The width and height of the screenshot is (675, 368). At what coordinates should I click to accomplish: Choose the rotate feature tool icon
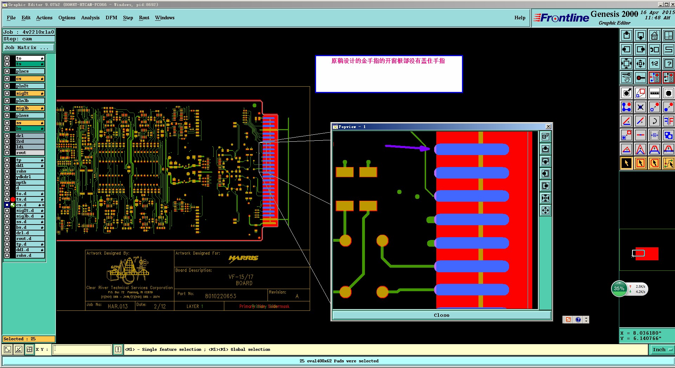(654, 121)
